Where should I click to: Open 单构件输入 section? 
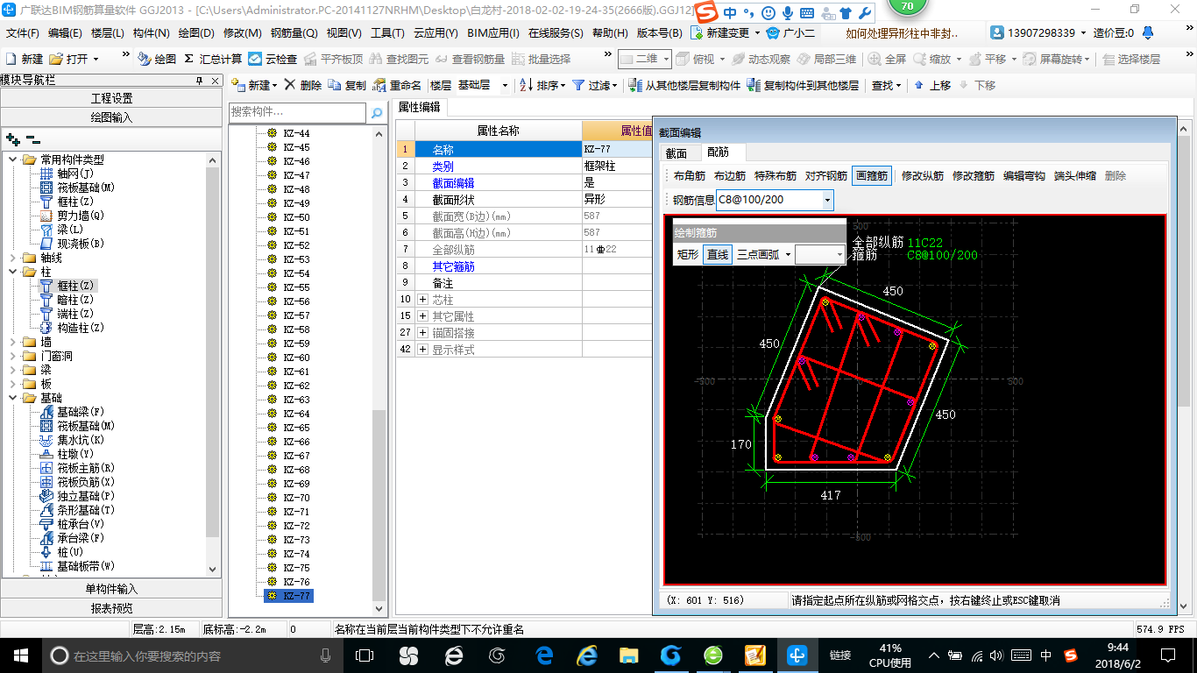111,589
